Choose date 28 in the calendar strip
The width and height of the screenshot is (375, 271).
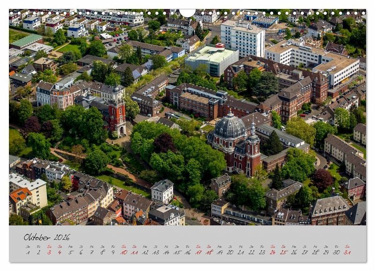(x=315, y=252)
